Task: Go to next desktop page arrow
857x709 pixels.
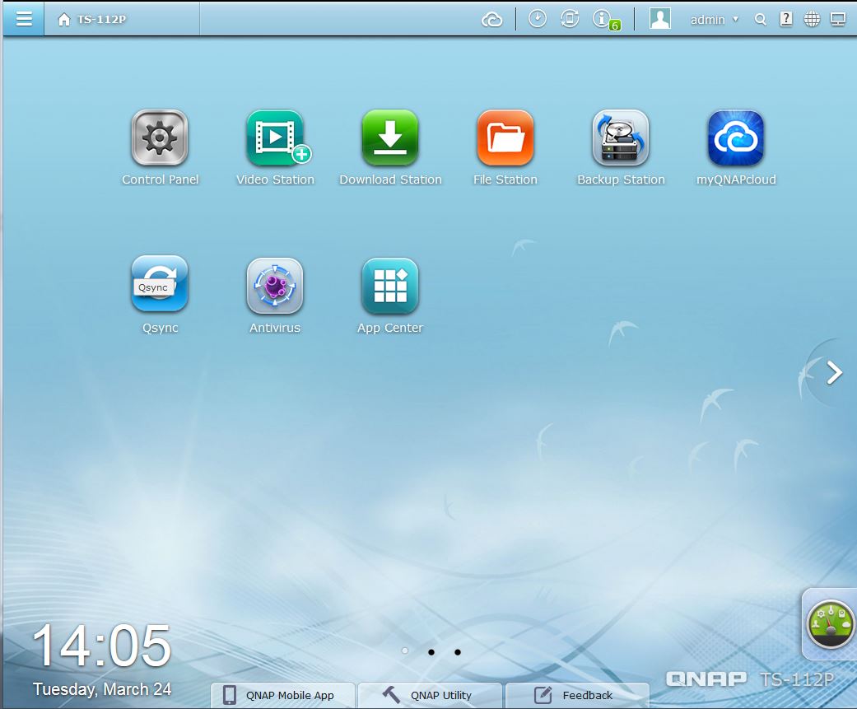Action: pyautogui.click(x=834, y=373)
